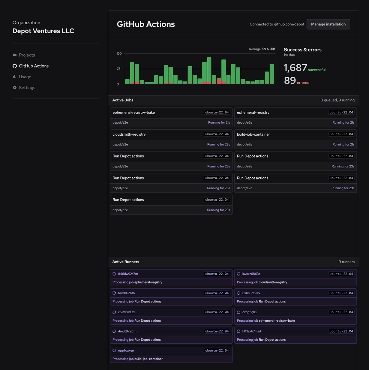Open Usage via its bar-chart icon
Image resolution: width=369 pixels, height=370 pixels.
[14, 77]
